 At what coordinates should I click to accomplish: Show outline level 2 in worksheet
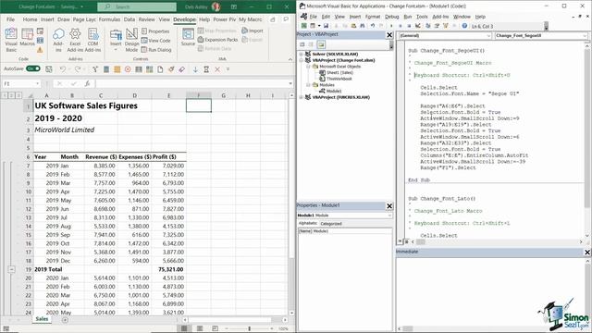click(12, 95)
